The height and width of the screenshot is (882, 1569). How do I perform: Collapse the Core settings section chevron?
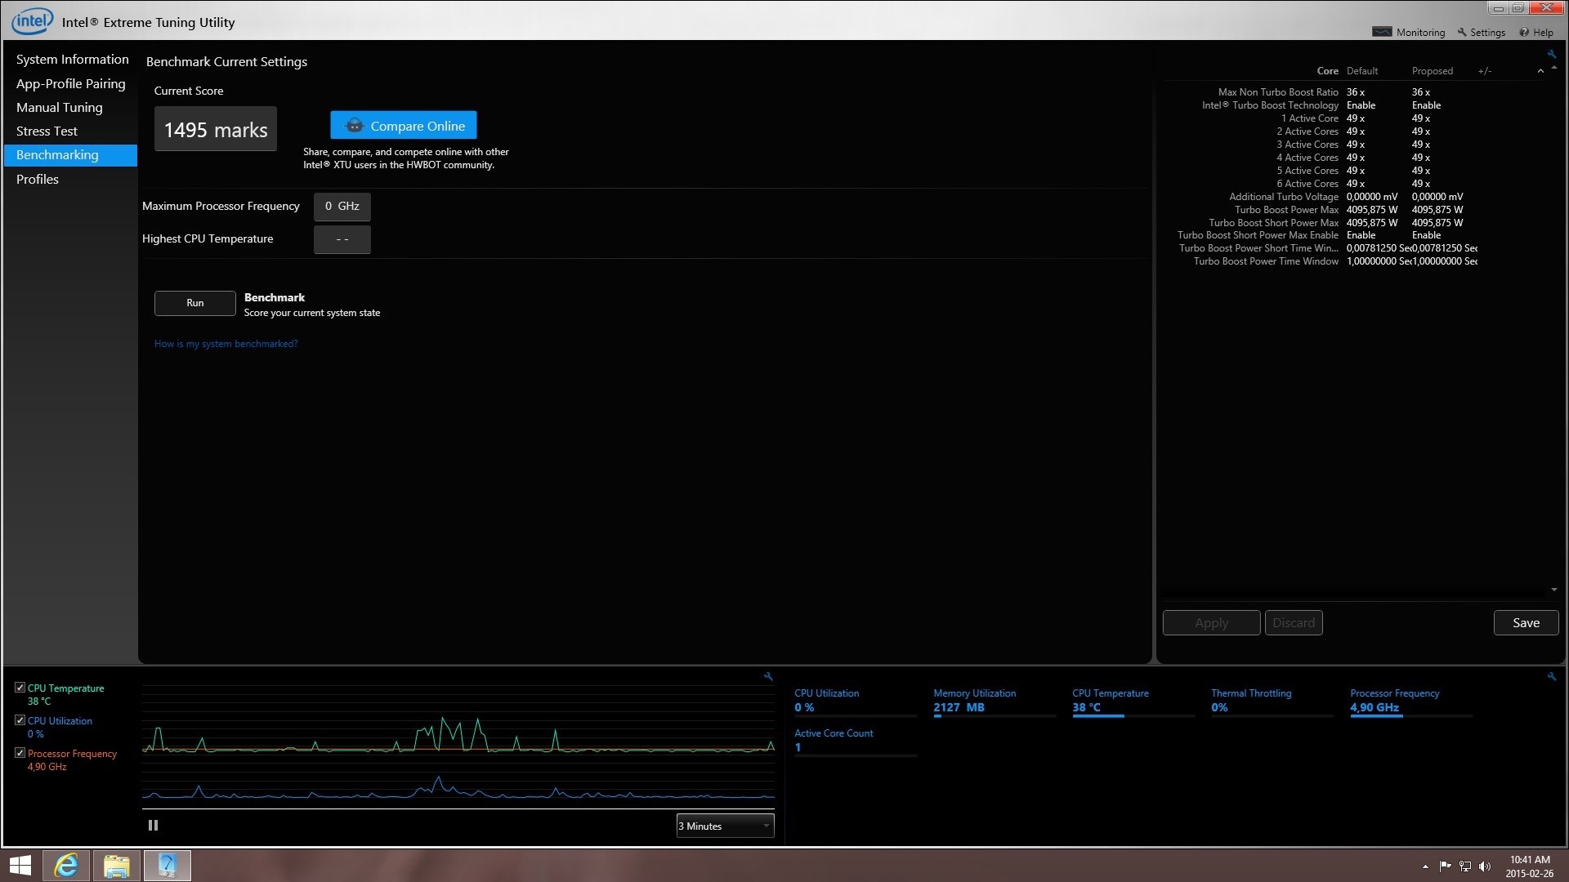point(1540,71)
